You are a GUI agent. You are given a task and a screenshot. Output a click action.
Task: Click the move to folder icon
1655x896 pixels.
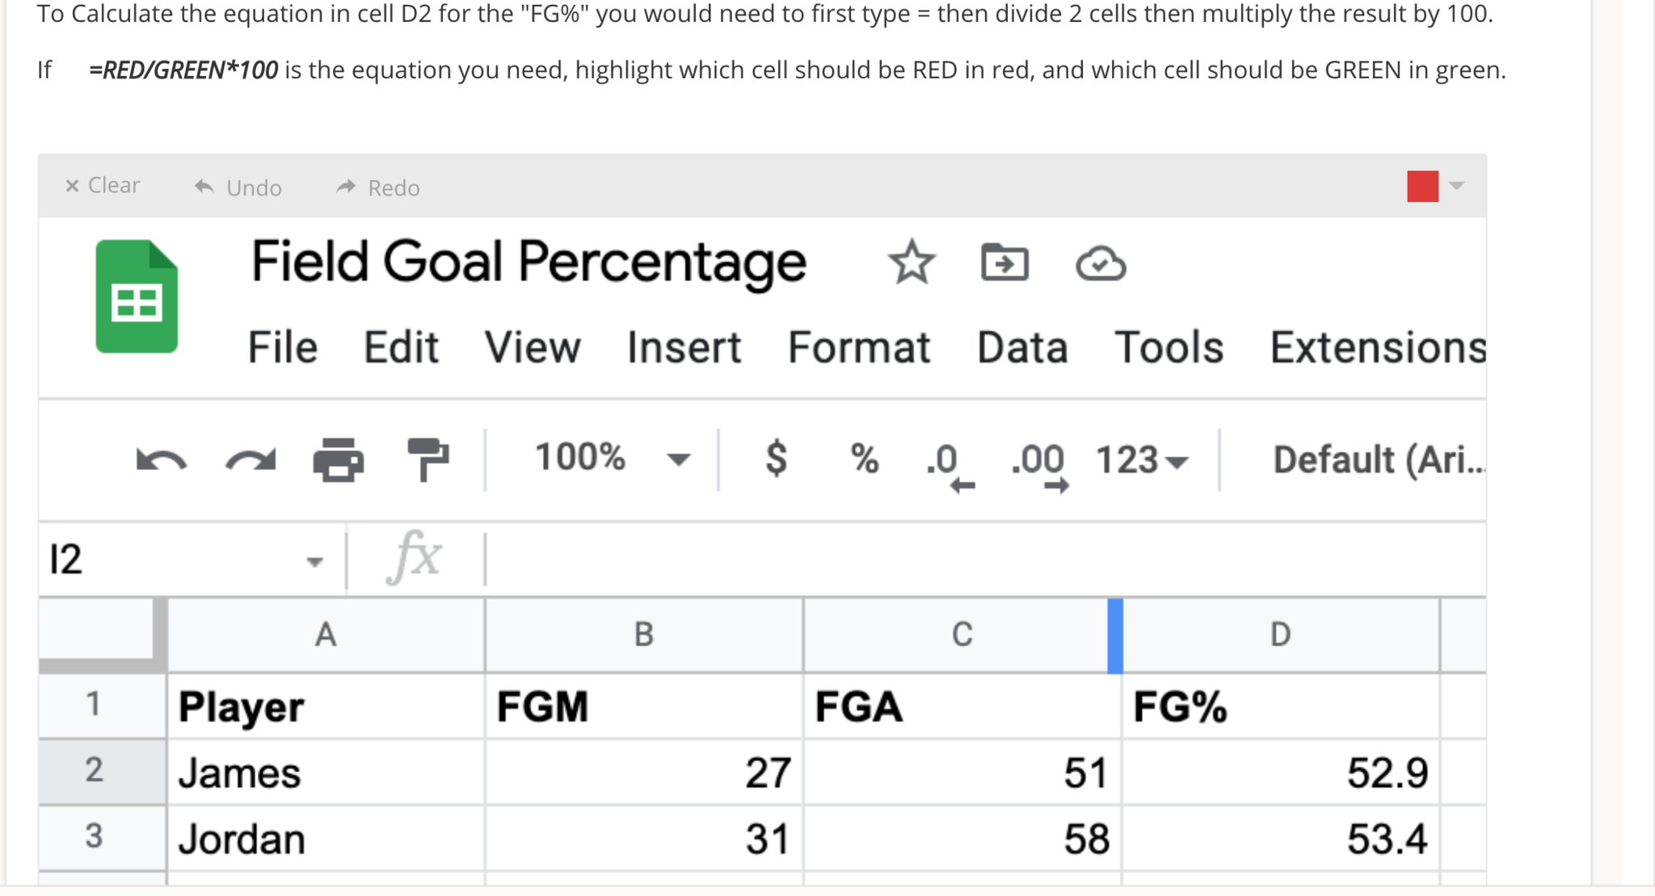click(1004, 263)
